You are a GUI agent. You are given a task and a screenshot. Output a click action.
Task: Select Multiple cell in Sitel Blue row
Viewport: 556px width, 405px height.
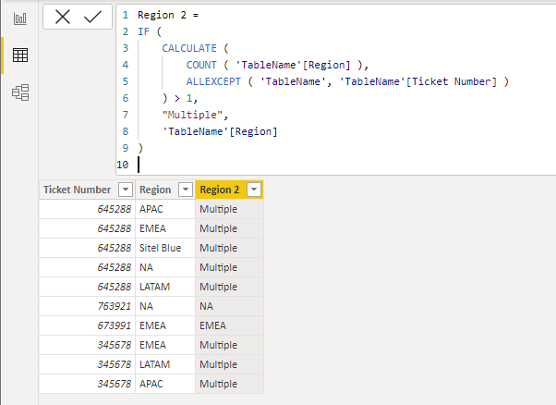click(x=229, y=248)
